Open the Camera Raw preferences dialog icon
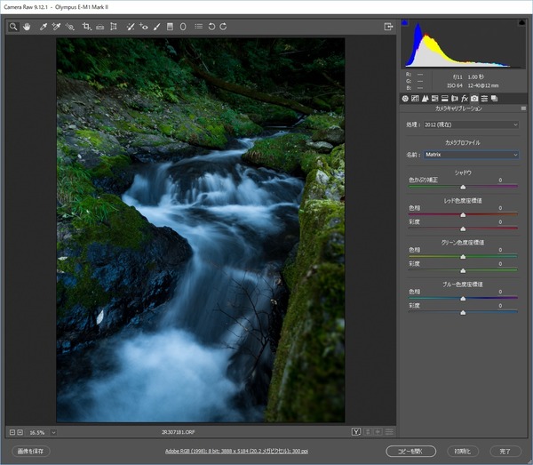The width and height of the screenshot is (533, 465). [x=199, y=26]
